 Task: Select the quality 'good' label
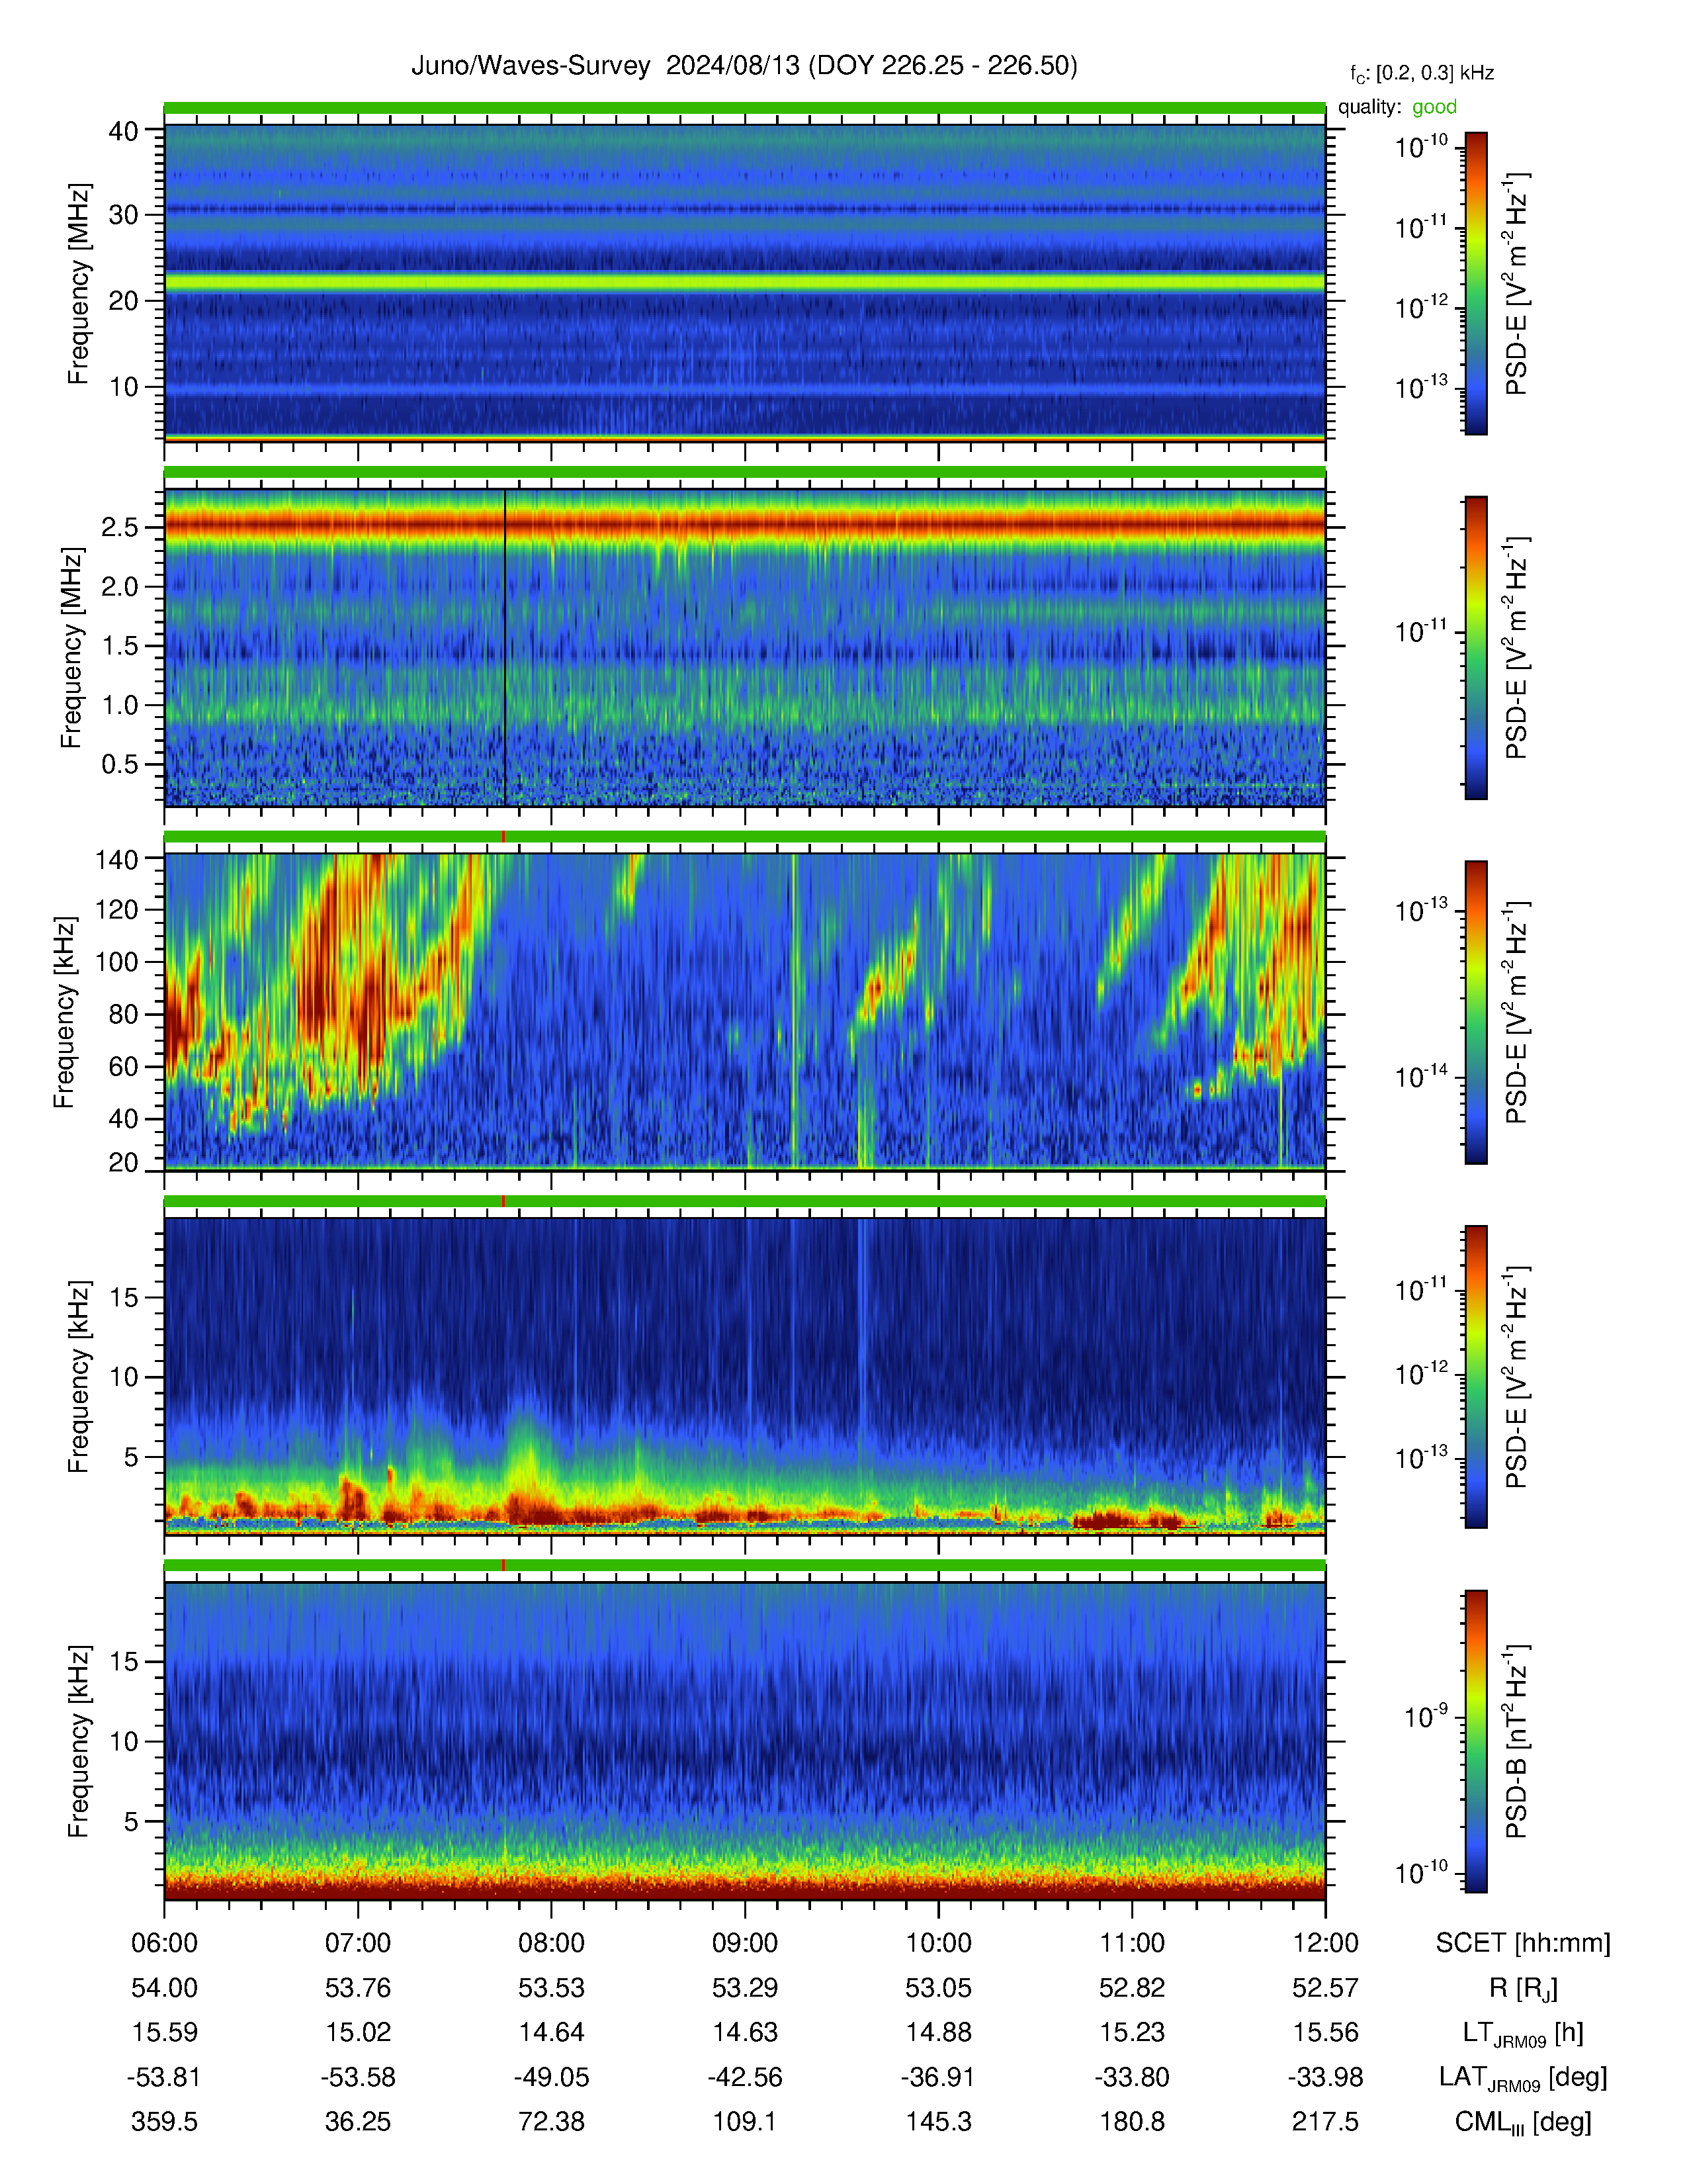[1434, 107]
